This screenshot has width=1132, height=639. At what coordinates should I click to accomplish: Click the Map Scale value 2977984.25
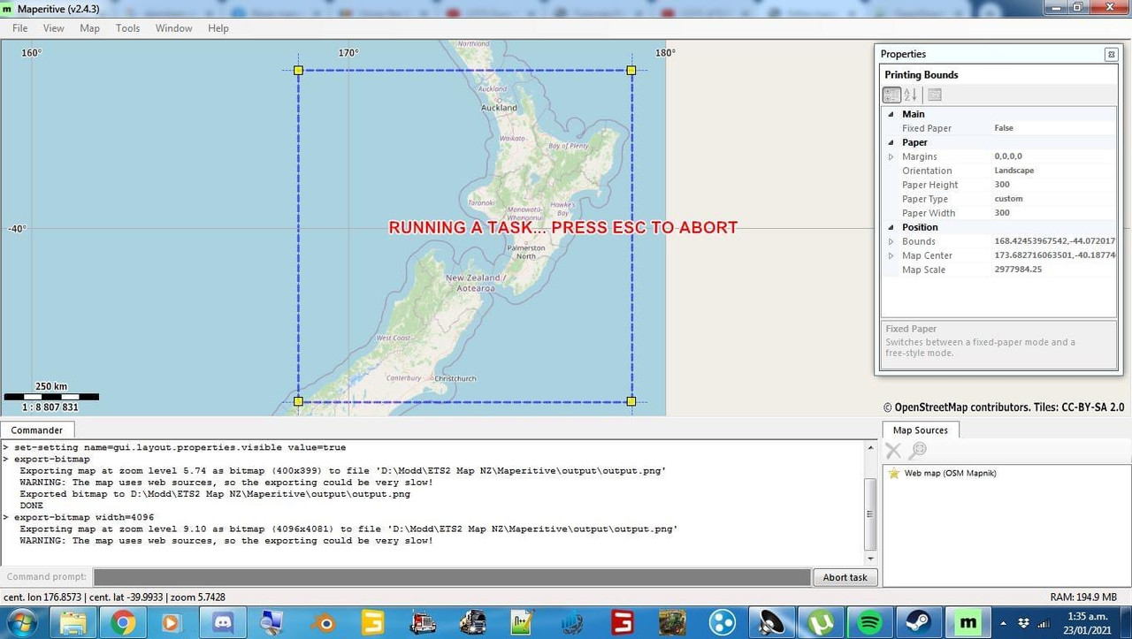pyautogui.click(x=1018, y=270)
